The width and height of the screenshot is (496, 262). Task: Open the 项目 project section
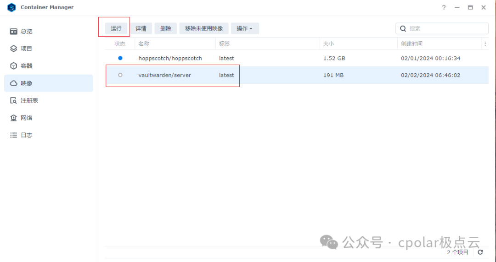click(x=49, y=49)
